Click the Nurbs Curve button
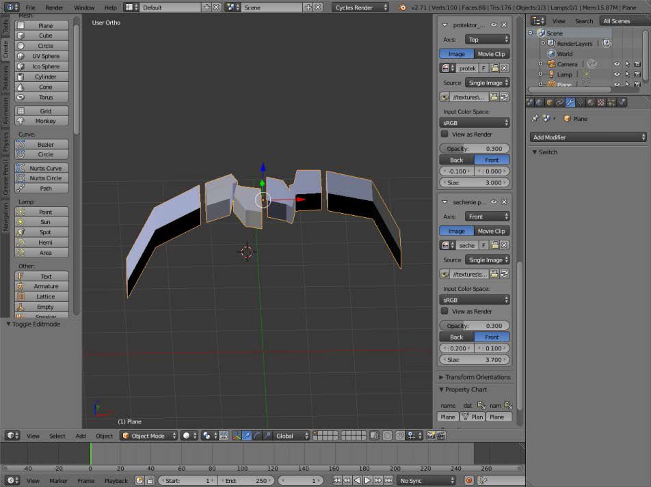Viewport: 651px width, 487px height. coord(45,168)
